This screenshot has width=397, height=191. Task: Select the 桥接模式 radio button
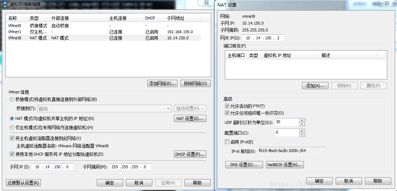pos(12,99)
